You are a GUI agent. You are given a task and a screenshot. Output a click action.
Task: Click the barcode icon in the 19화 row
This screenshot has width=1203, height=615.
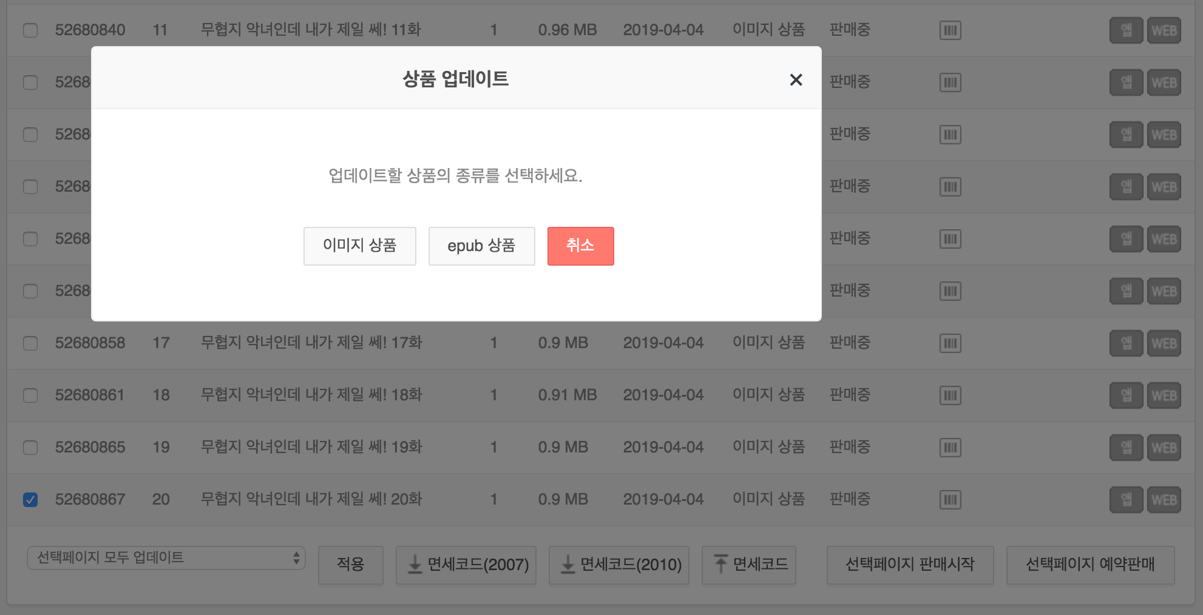950,447
